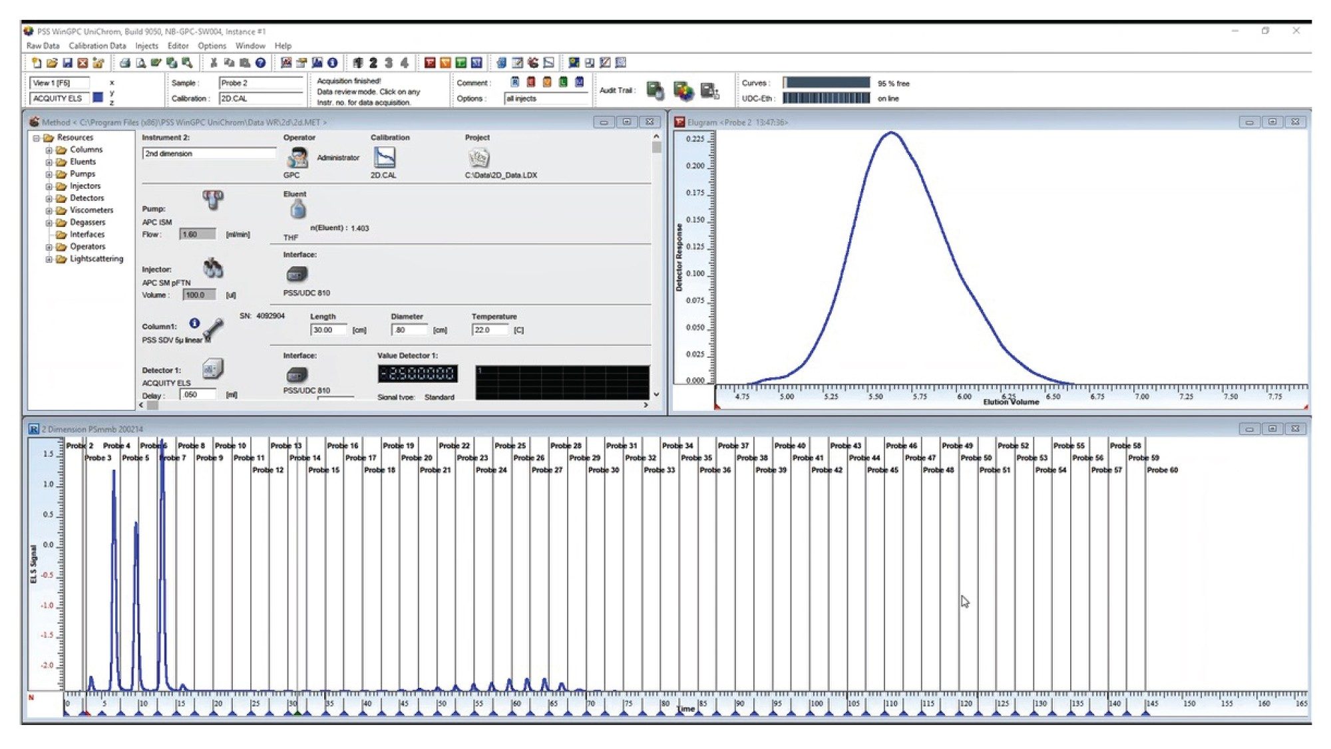Click the THF eluent bottle icon

coord(297,210)
